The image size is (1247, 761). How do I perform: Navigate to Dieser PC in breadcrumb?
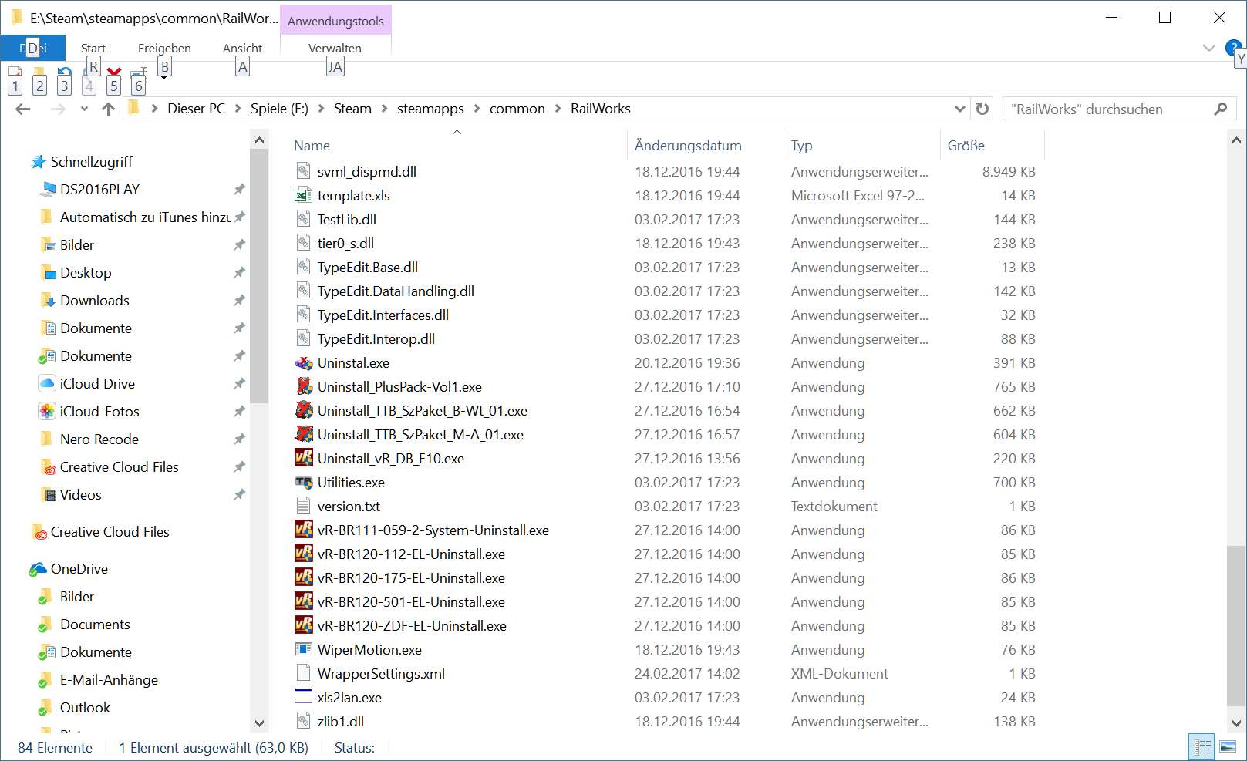[197, 109]
